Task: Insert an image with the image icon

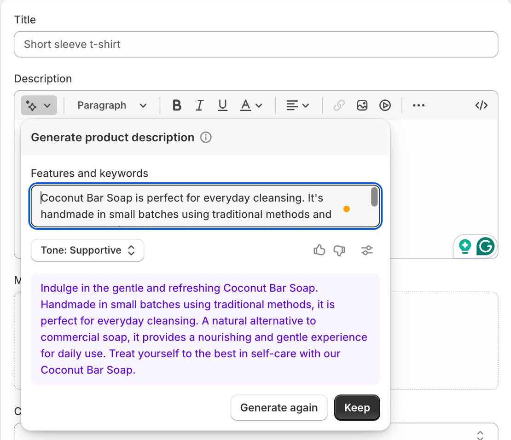Action: pos(362,105)
